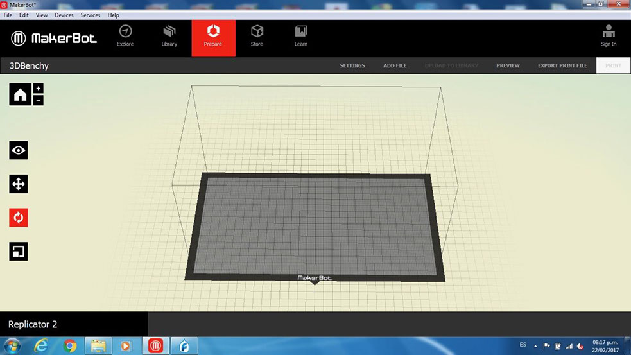Open the media player taskbar icon

pyautogui.click(x=126, y=346)
